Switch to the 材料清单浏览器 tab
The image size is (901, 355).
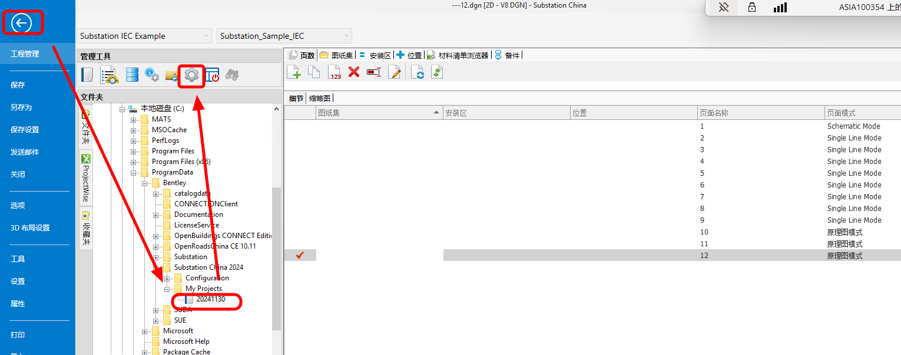coord(458,55)
